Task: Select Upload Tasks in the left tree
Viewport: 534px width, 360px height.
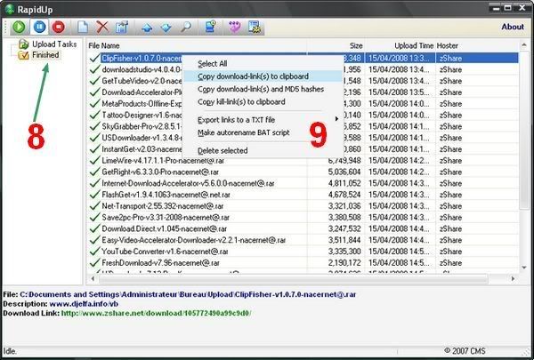Action: tap(54, 44)
